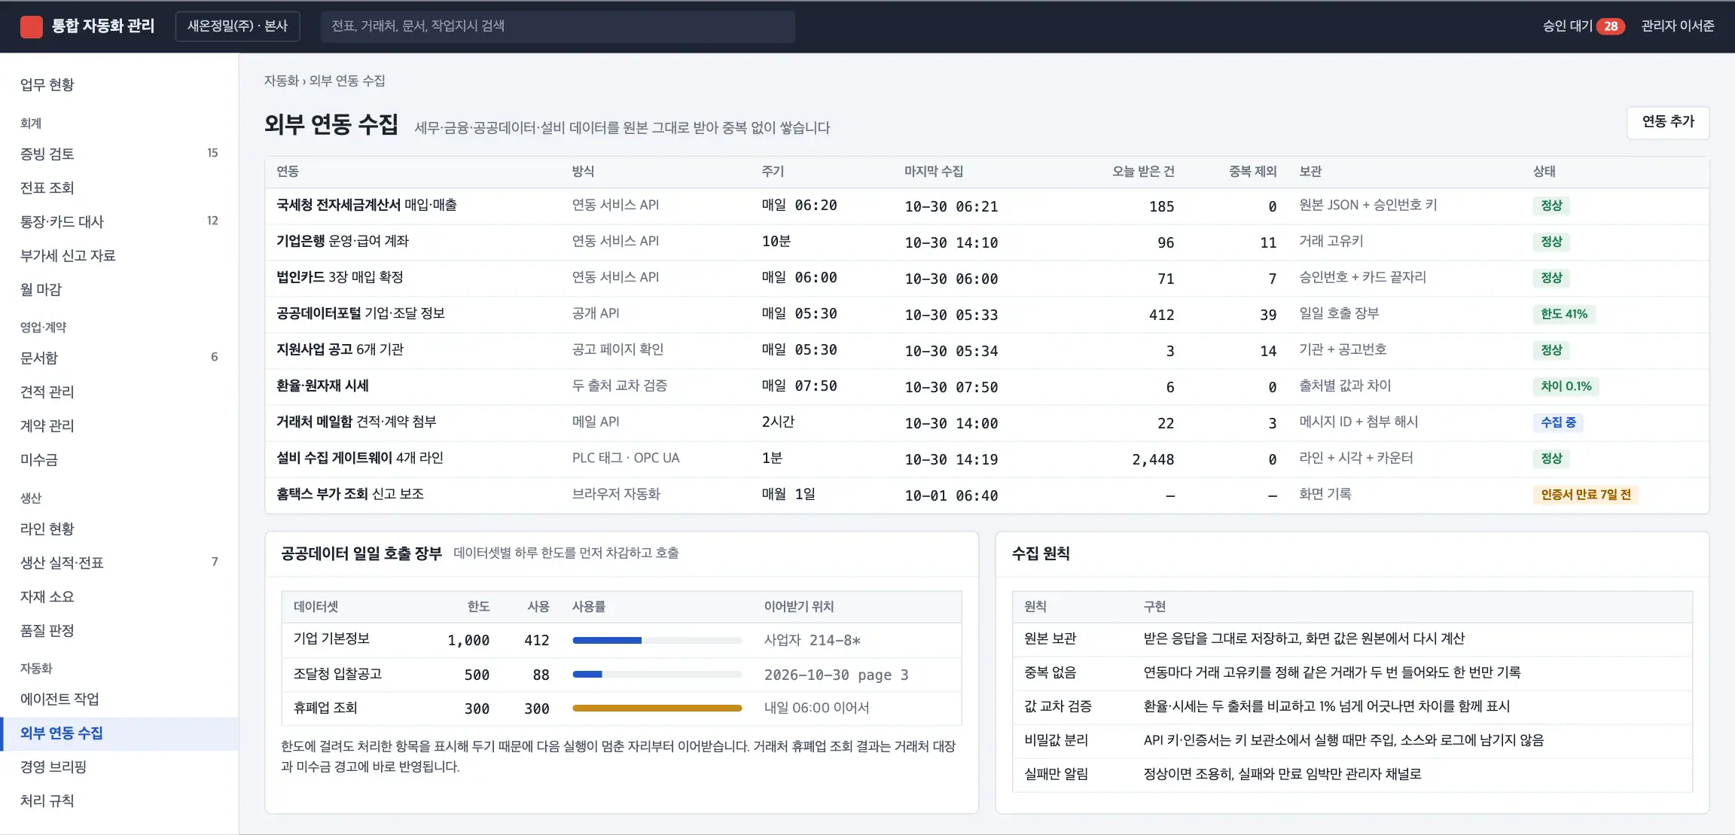This screenshot has width=1735, height=835.
Task: Open 승인 대기 28 notifications
Action: pyautogui.click(x=1583, y=26)
